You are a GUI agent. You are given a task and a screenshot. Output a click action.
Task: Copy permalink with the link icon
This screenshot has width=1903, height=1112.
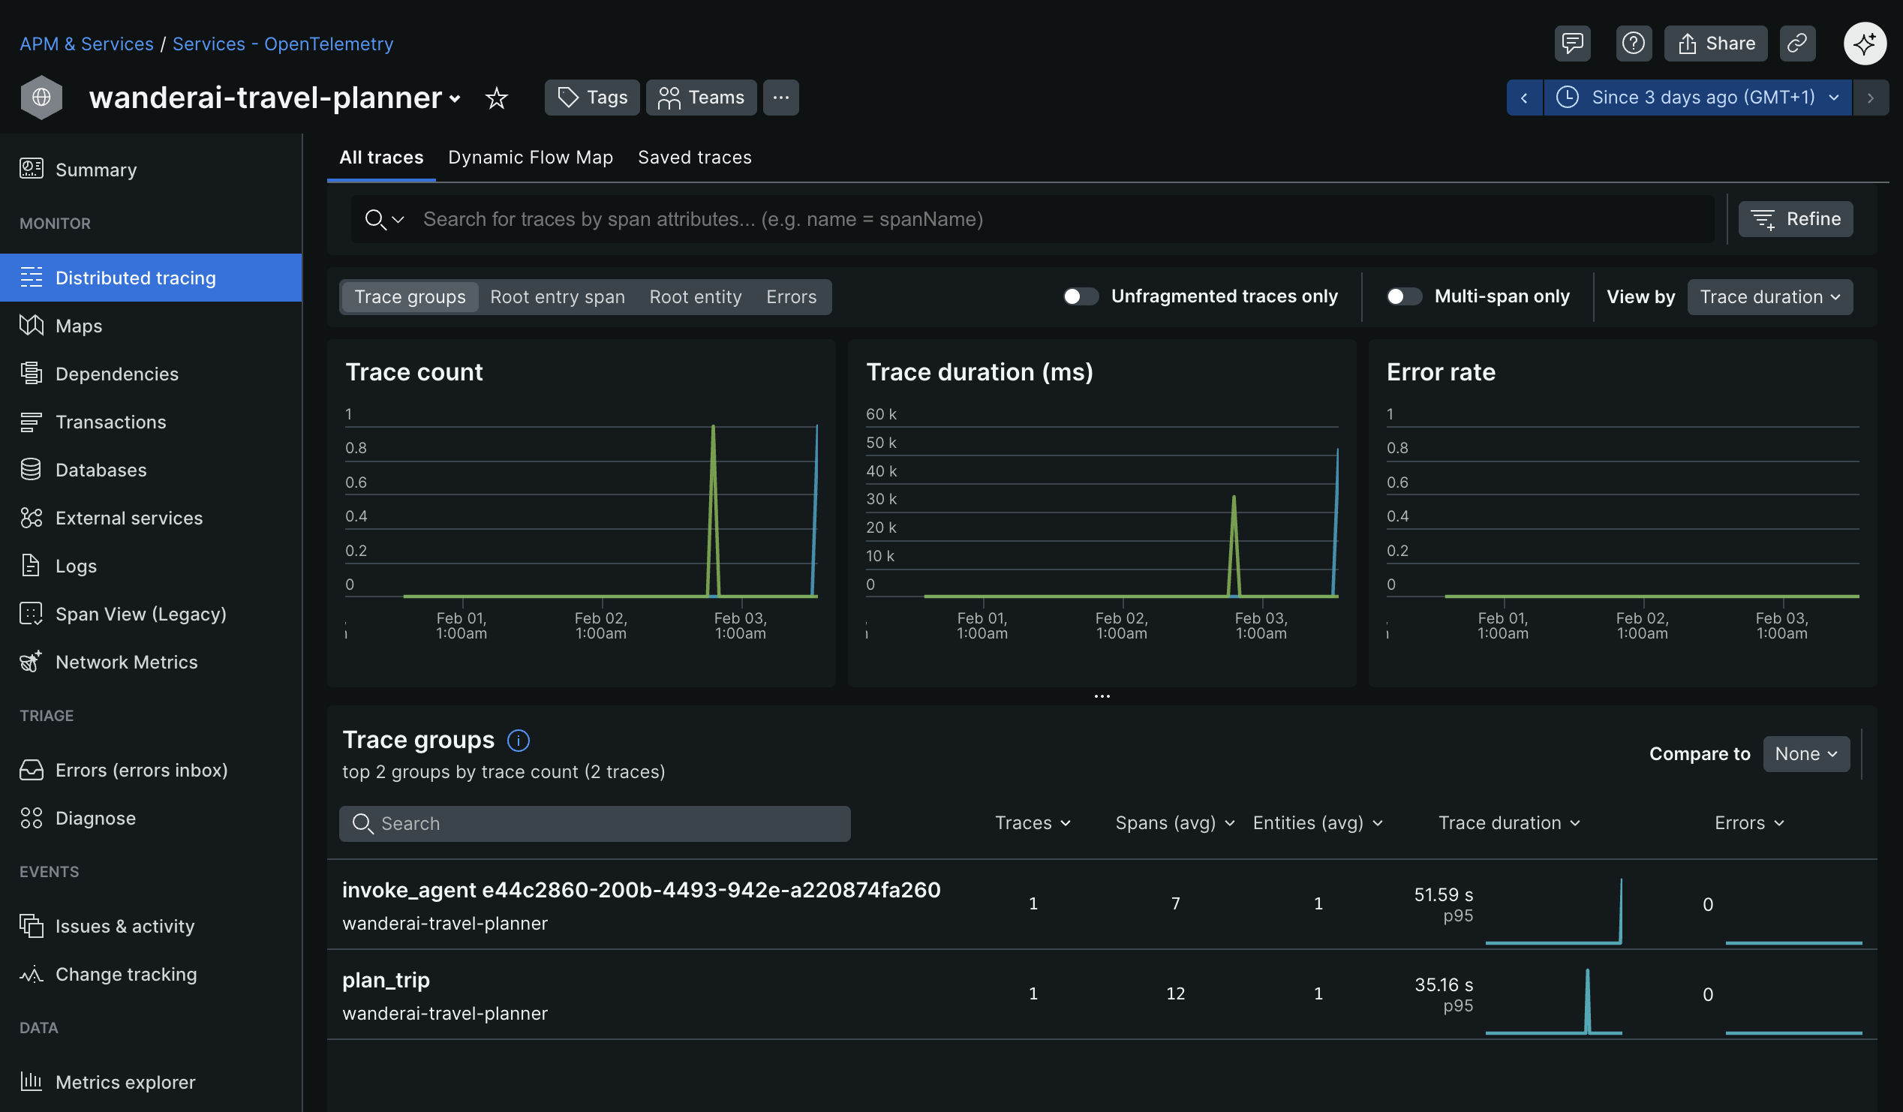(1796, 43)
